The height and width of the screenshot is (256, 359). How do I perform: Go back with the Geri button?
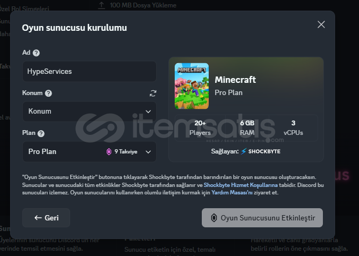pos(46,218)
